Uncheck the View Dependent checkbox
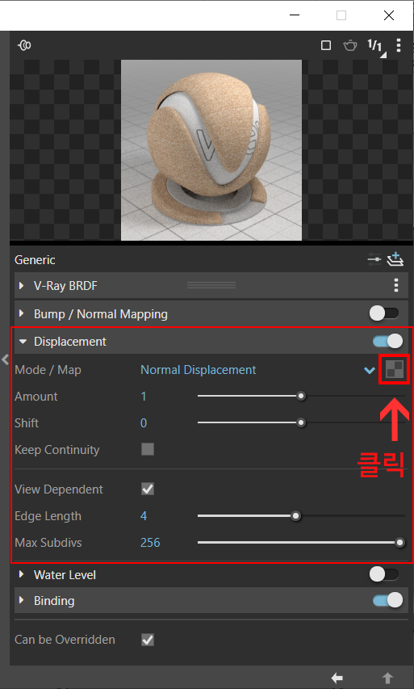Image resolution: width=414 pixels, height=689 pixels. tap(148, 489)
